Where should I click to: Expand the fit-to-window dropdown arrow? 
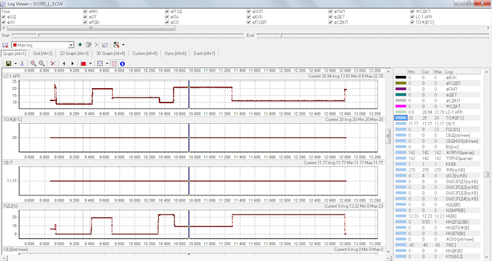(107, 64)
